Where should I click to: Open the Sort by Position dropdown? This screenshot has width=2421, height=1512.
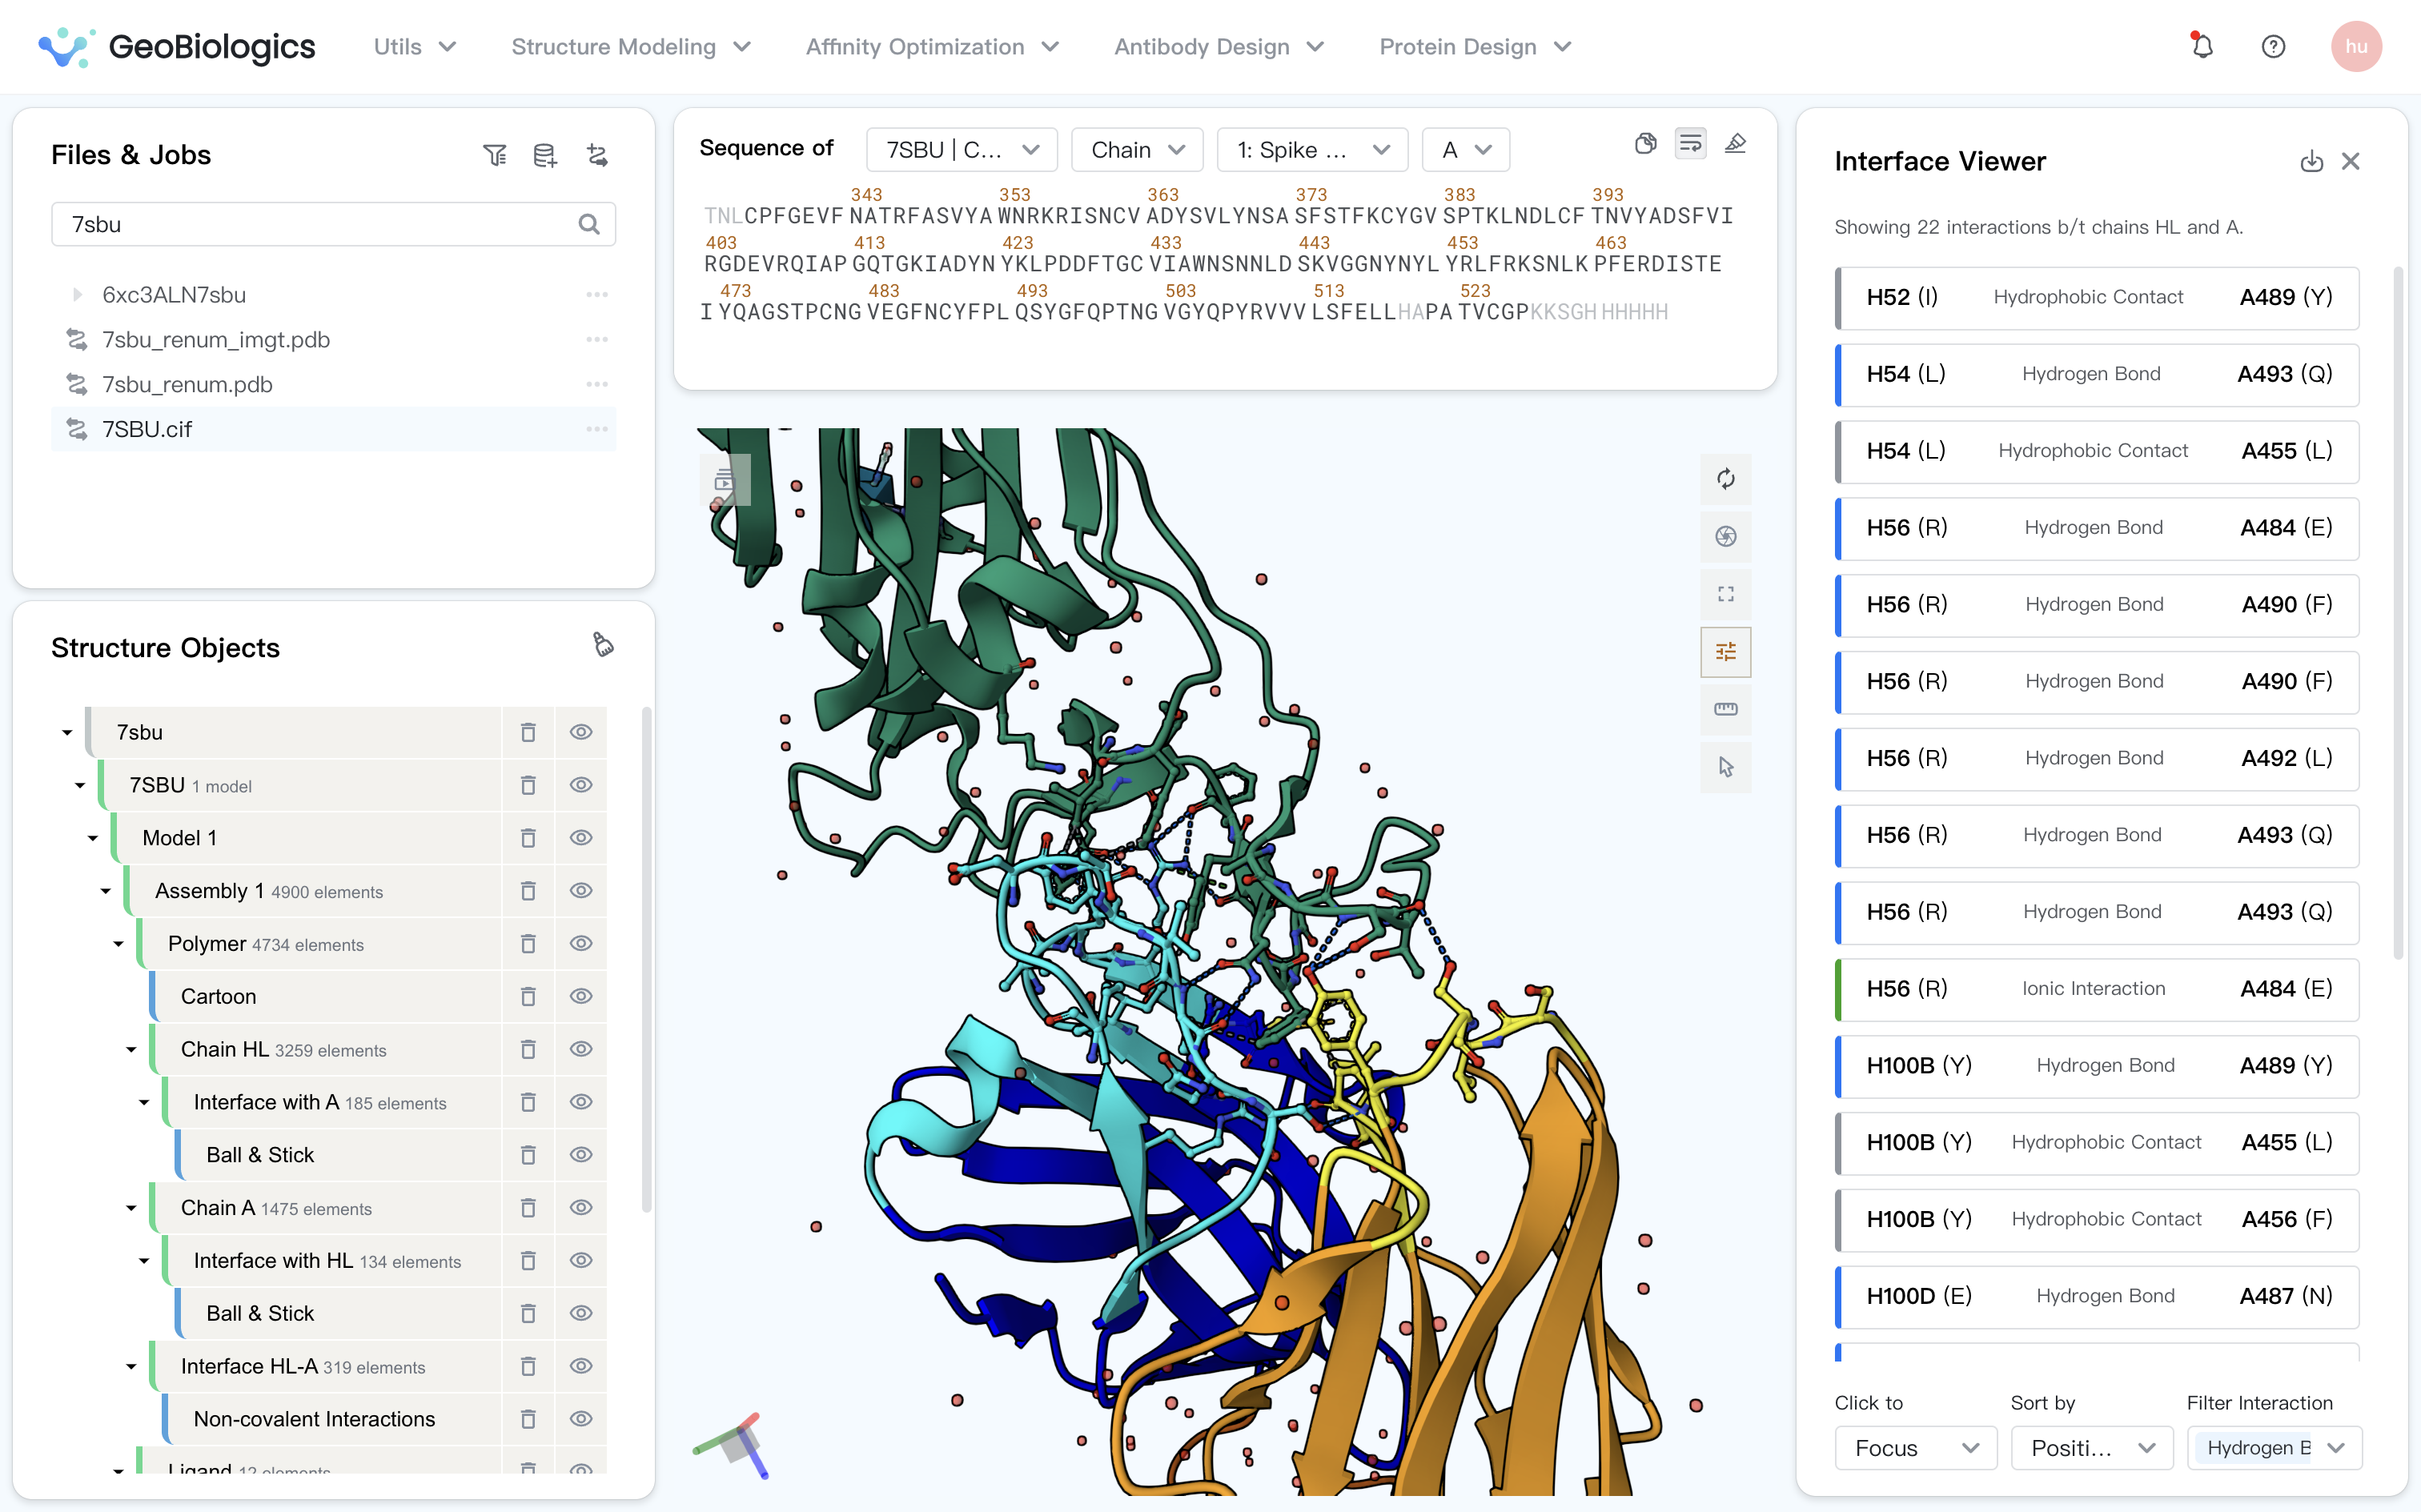[2092, 1448]
